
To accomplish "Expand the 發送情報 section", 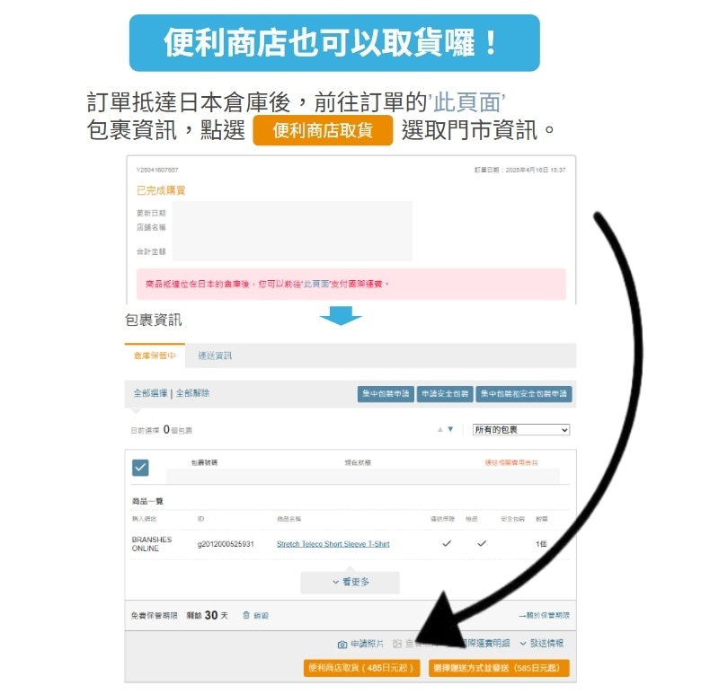I will (x=541, y=644).
